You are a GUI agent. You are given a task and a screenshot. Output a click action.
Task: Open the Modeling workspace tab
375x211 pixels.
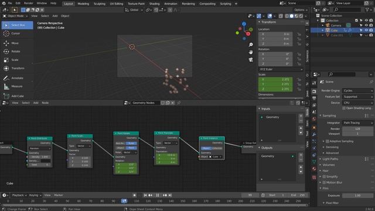(83, 4)
